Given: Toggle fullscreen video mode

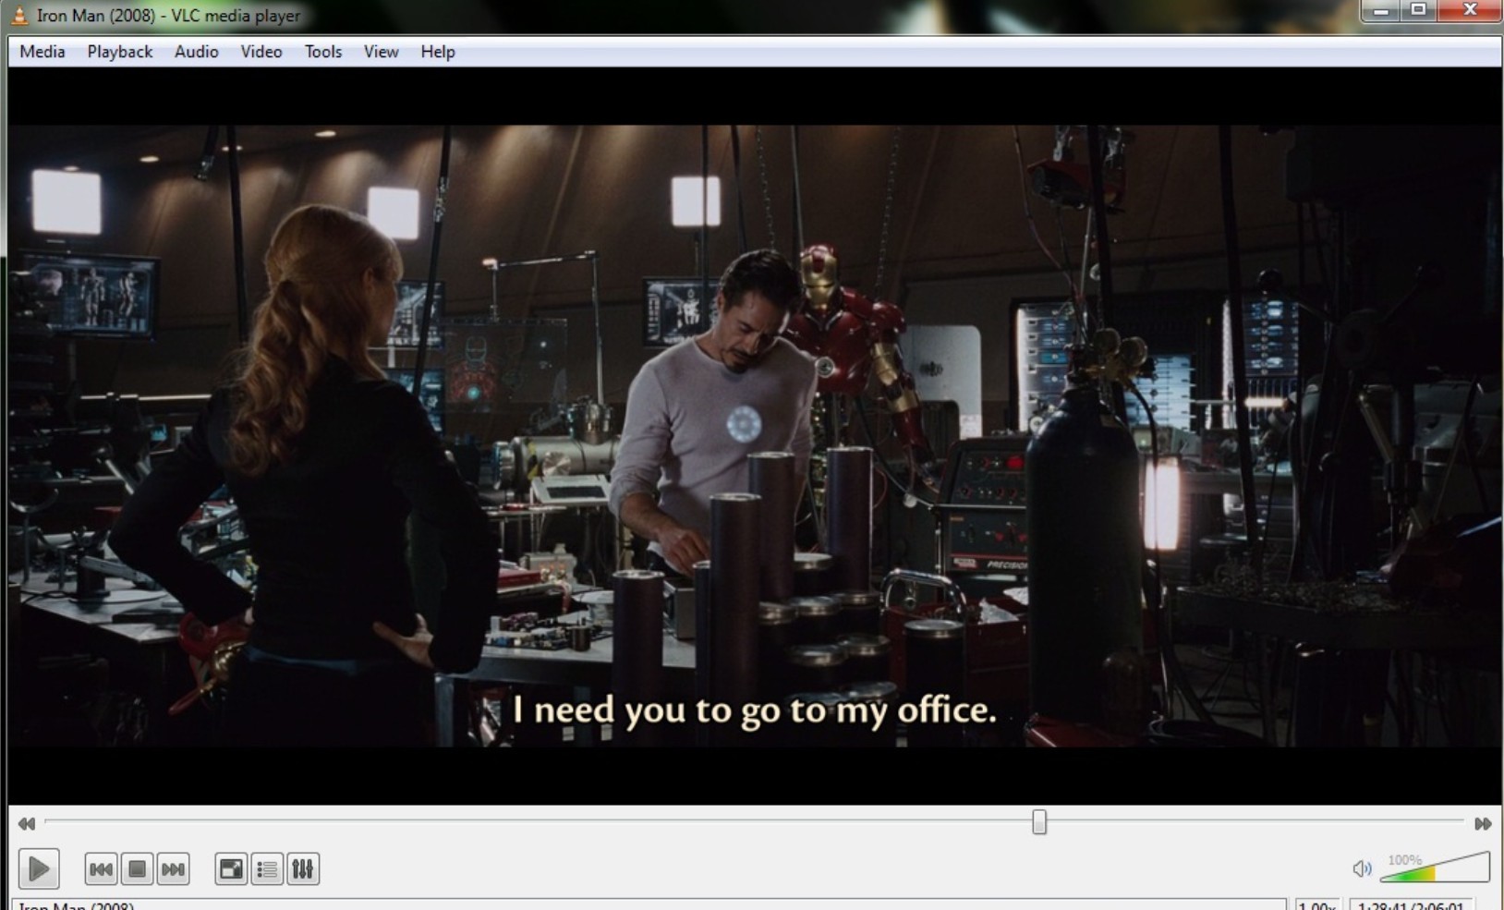Looking at the screenshot, I should point(230,868).
